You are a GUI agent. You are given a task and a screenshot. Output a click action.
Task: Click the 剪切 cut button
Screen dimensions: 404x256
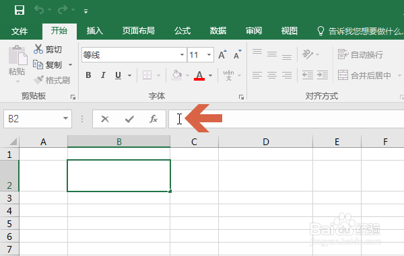coord(48,49)
